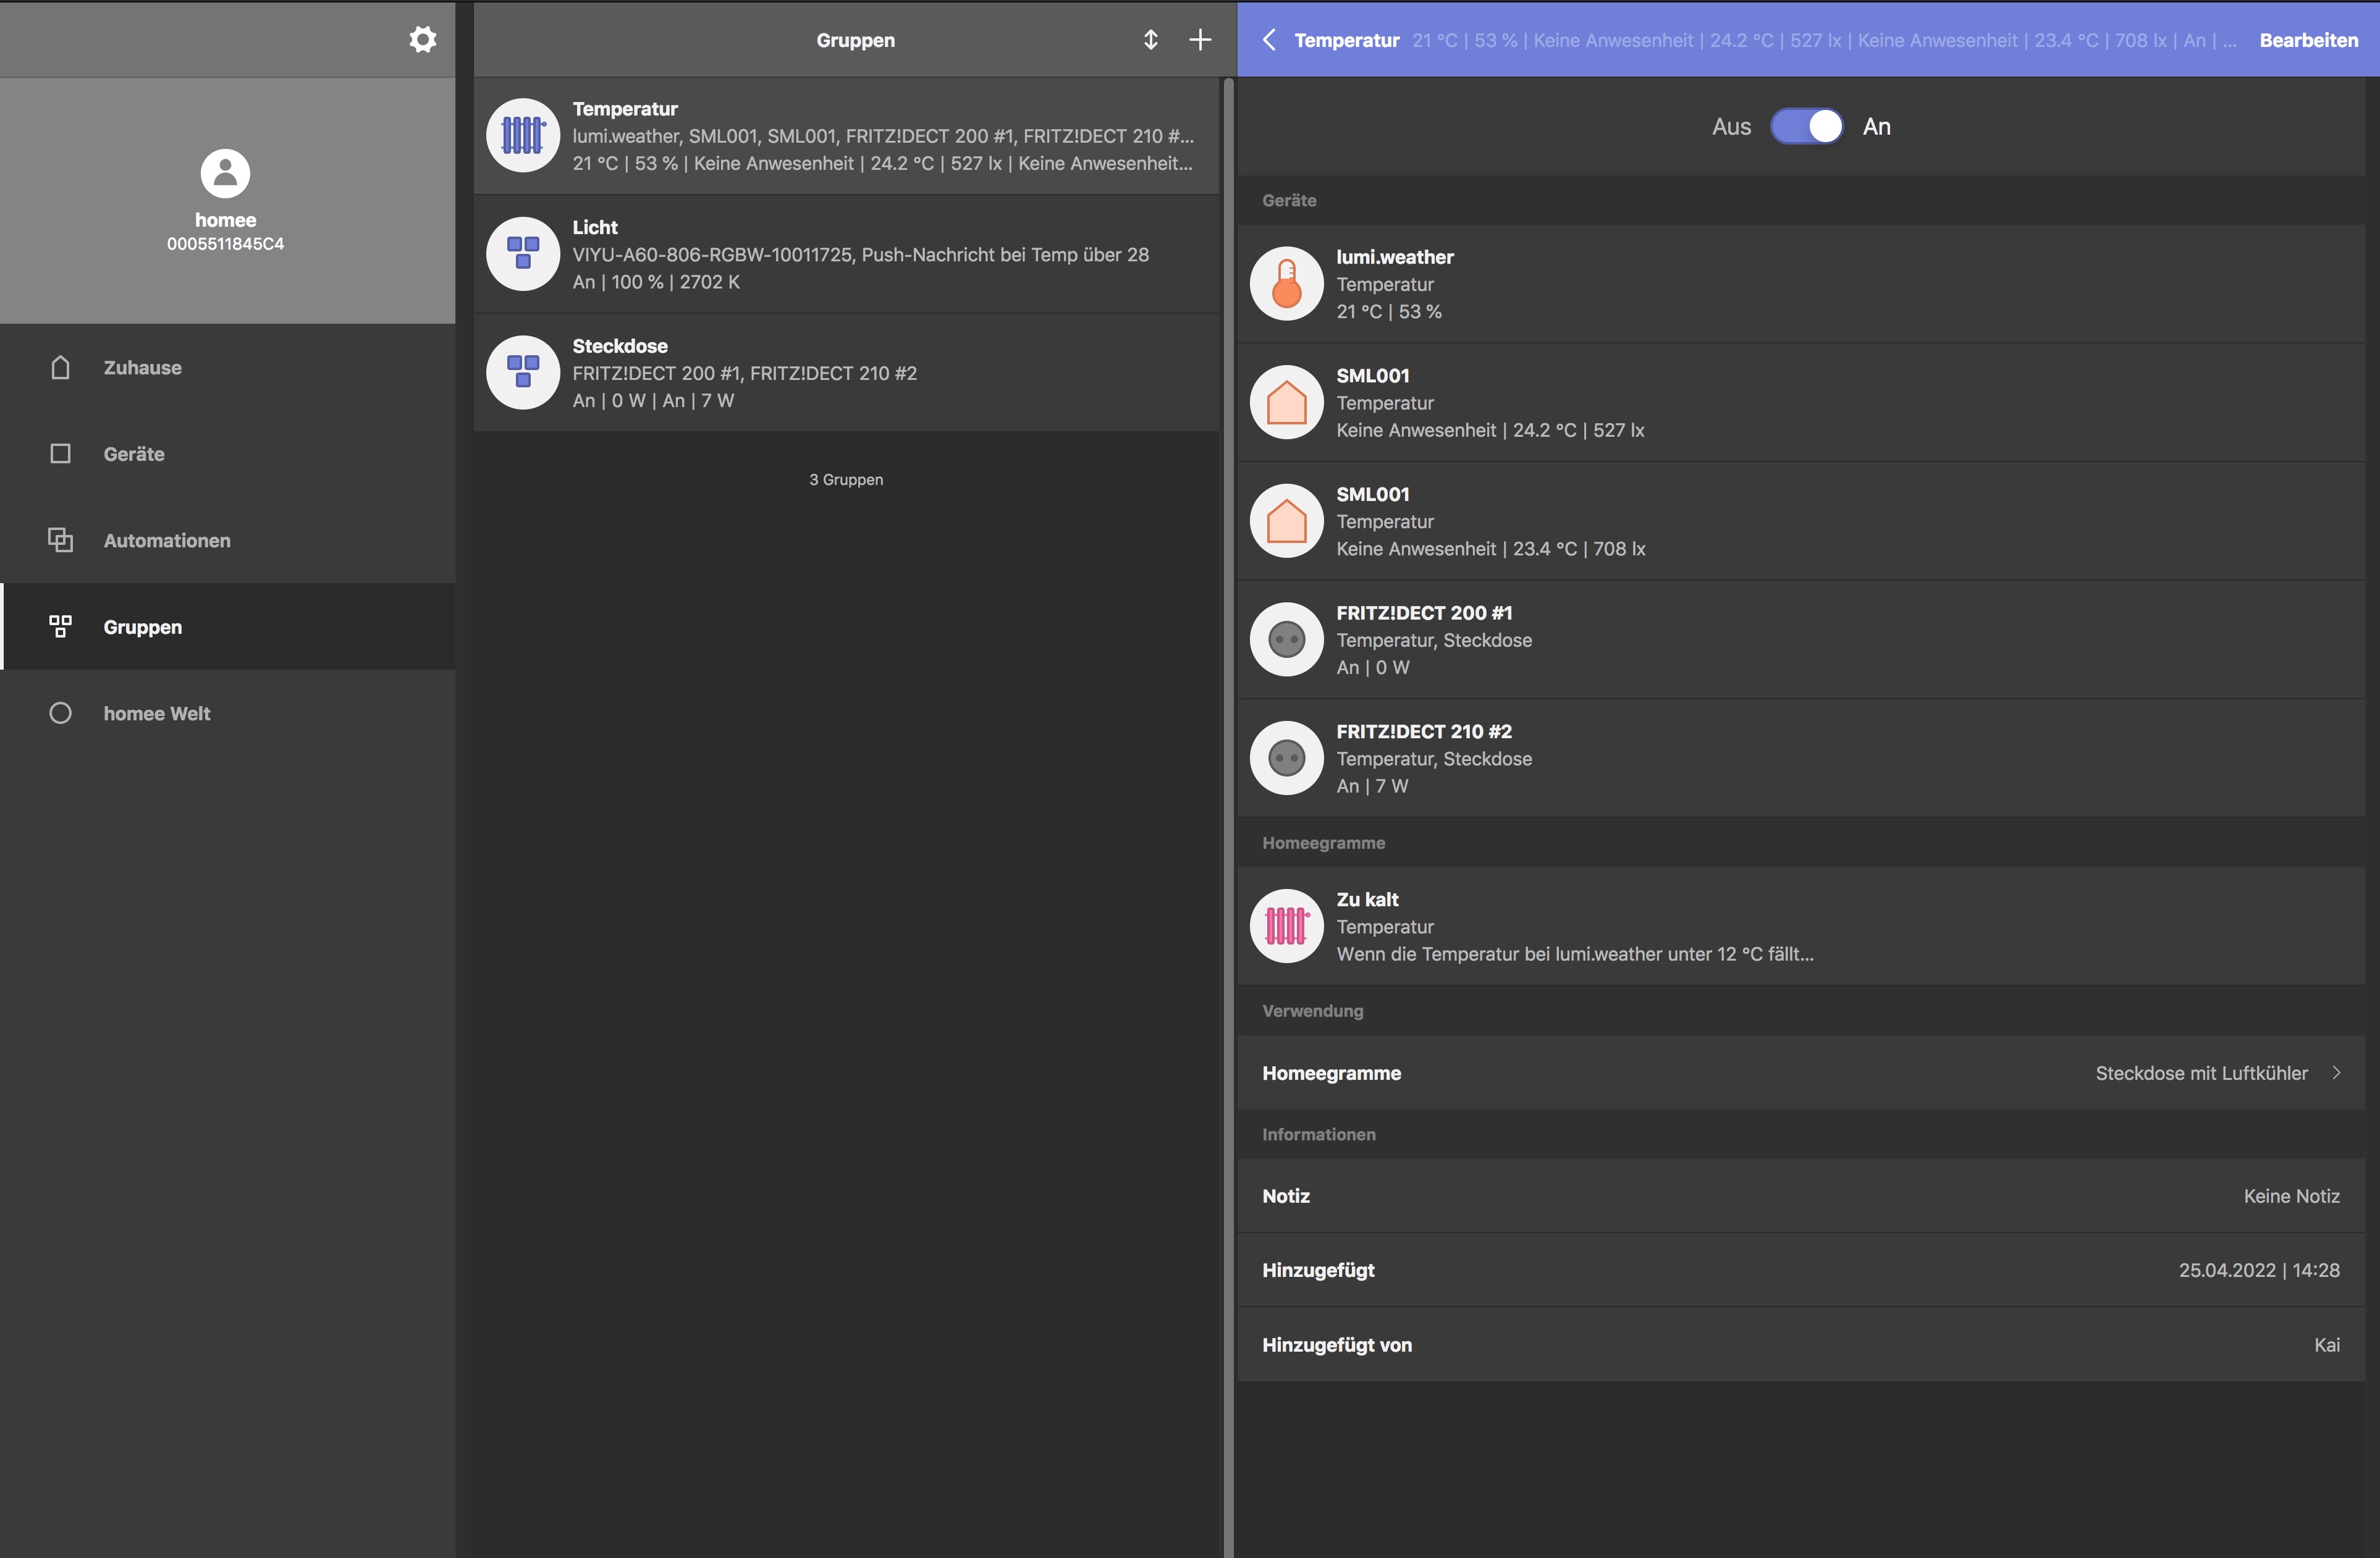Click the FRITZ!DECT 200 #1 socket icon
Screen dimensions: 2380x1558
point(1286,639)
